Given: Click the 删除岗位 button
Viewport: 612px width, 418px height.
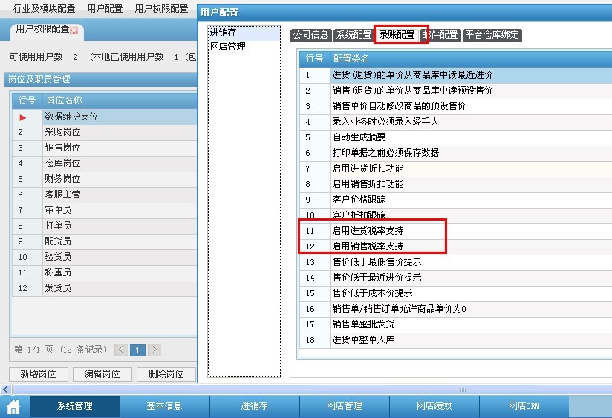Looking at the screenshot, I should [x=166, y=374].
